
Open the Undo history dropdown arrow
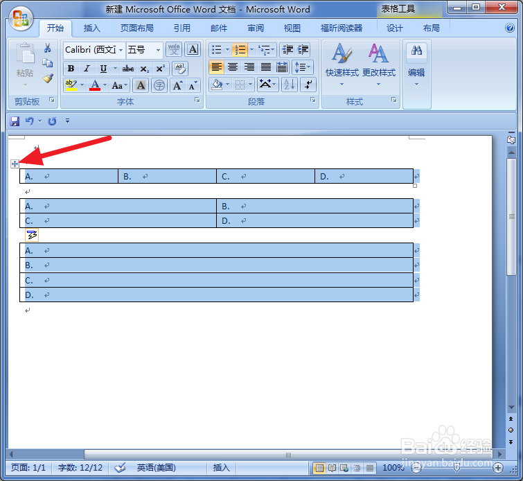click(x=40, y=121)
